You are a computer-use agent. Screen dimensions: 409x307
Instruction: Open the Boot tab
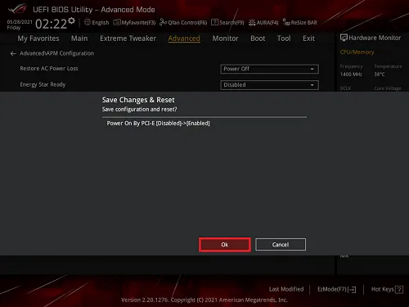tap(258, 38)
